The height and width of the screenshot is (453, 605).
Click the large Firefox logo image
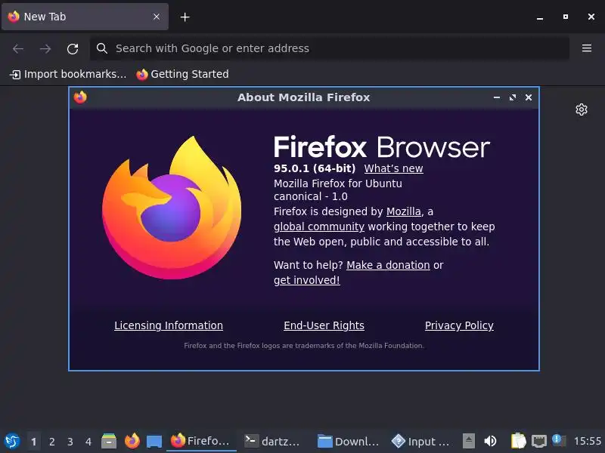pos(172,207)
